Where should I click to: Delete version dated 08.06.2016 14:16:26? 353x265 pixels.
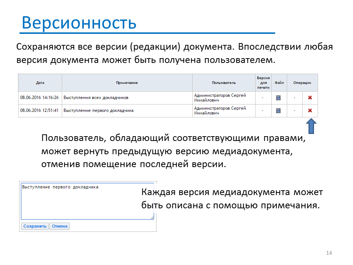(310, 98)
